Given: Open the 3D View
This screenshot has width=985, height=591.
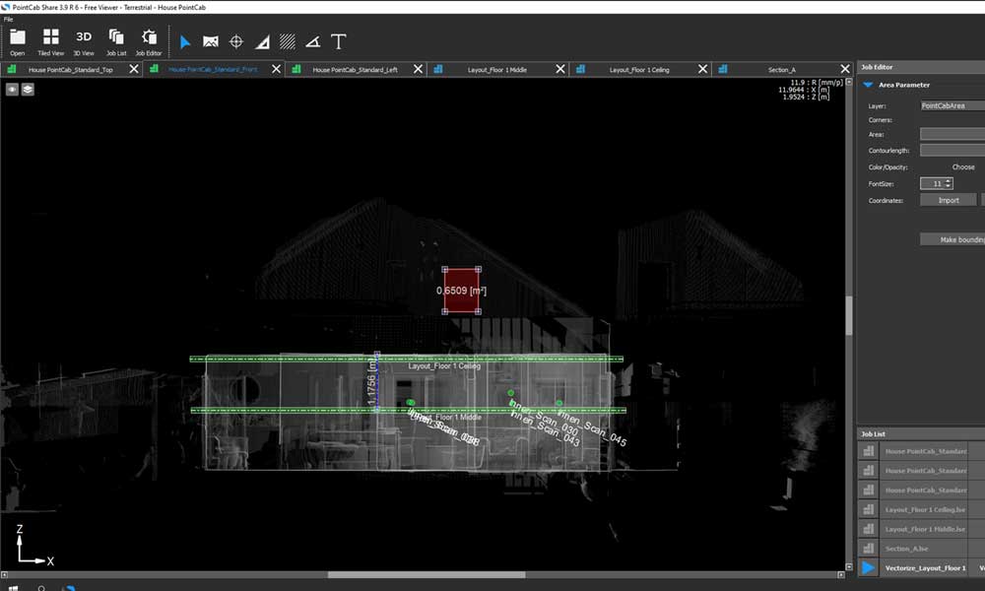Looking at the screenshot, I should click(84, 40).
